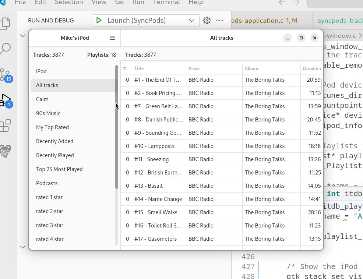Open the Explorer view in VS Code
The image size is (363, 279).
point(6,24)
